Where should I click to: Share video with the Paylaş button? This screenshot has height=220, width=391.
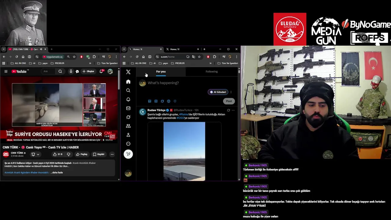(82, 154)
